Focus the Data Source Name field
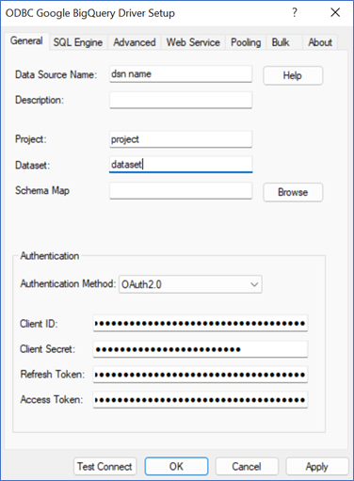Viewport: 354px width, 481px height. tap(181, 74)
